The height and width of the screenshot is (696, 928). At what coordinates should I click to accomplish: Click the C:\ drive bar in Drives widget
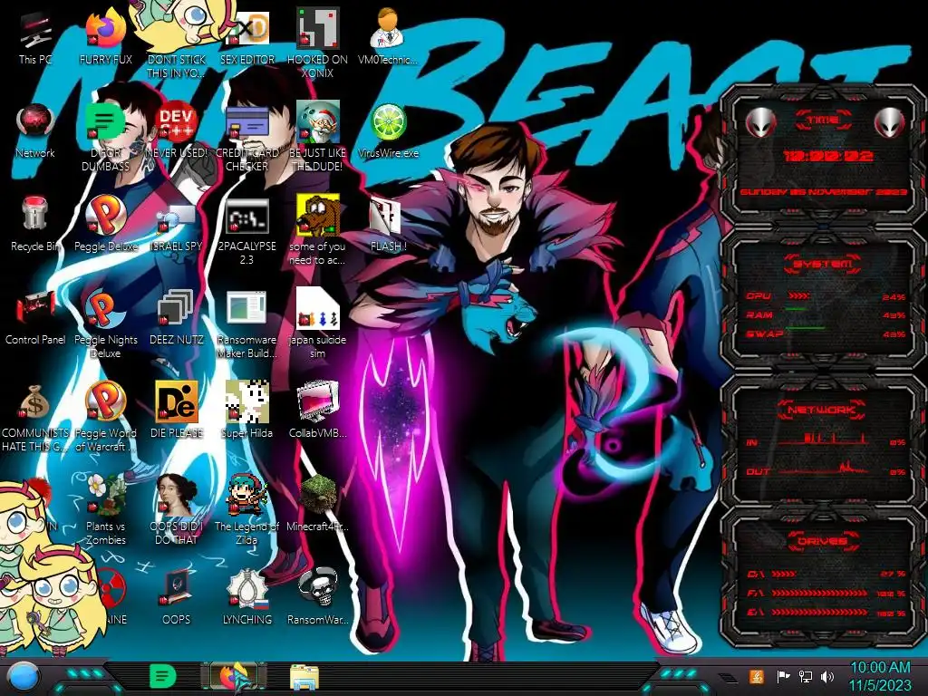coord(826,574)
